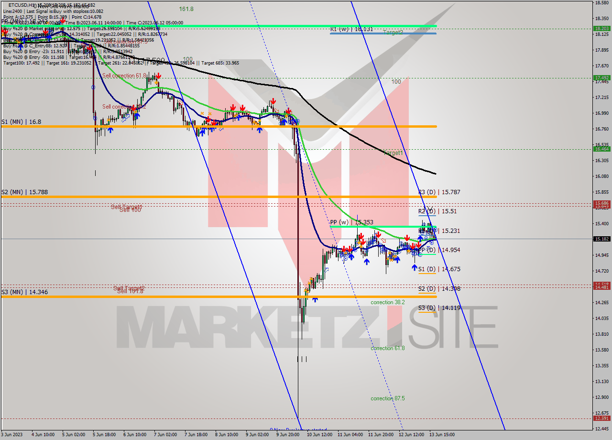Click the 13.580 price axis value
612x440 pixels.
(601, 350)
